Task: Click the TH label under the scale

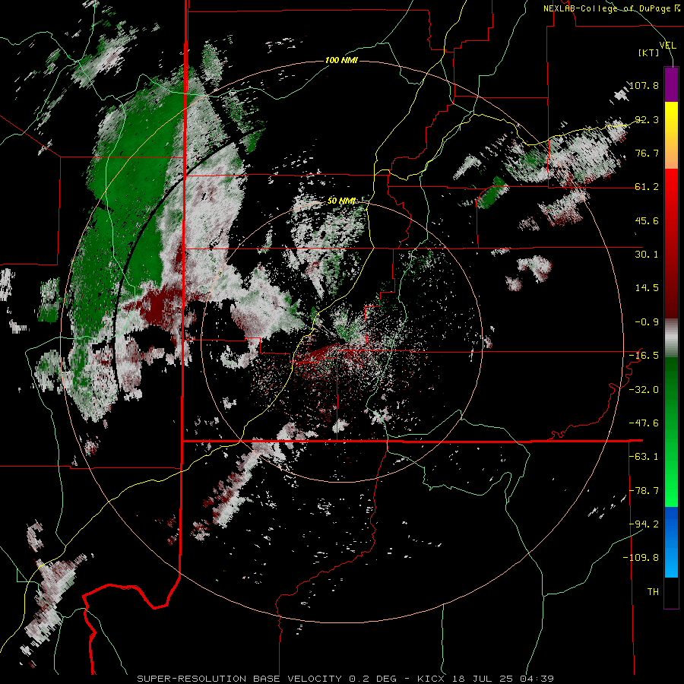Action: click(653, 592)
